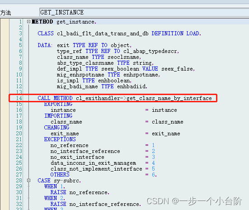Click 'enhboolean' type on line 11
249x210 pixels.
tap(114, 81)
